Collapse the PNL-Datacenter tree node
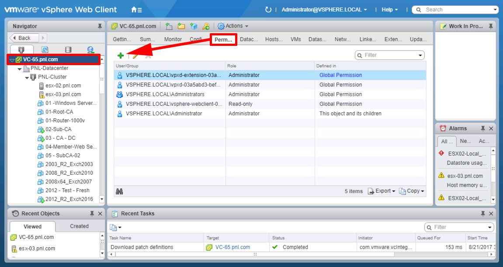Image resolution: width=503 pixels, height=267 pixels. click(x=20, y=68)
